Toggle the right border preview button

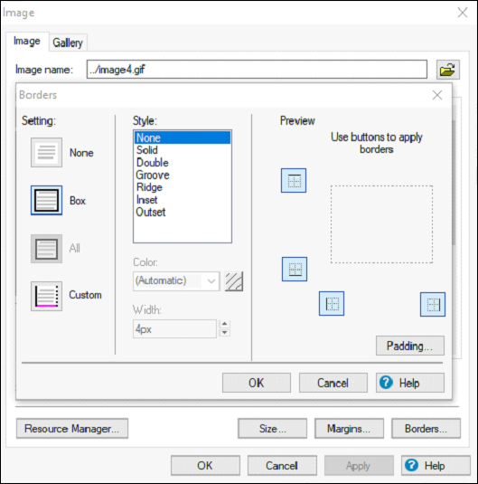pyautogui.click(x=433, y=304)
